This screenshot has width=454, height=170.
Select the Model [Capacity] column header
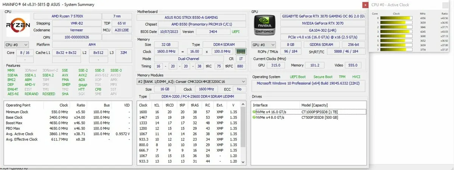314,105
